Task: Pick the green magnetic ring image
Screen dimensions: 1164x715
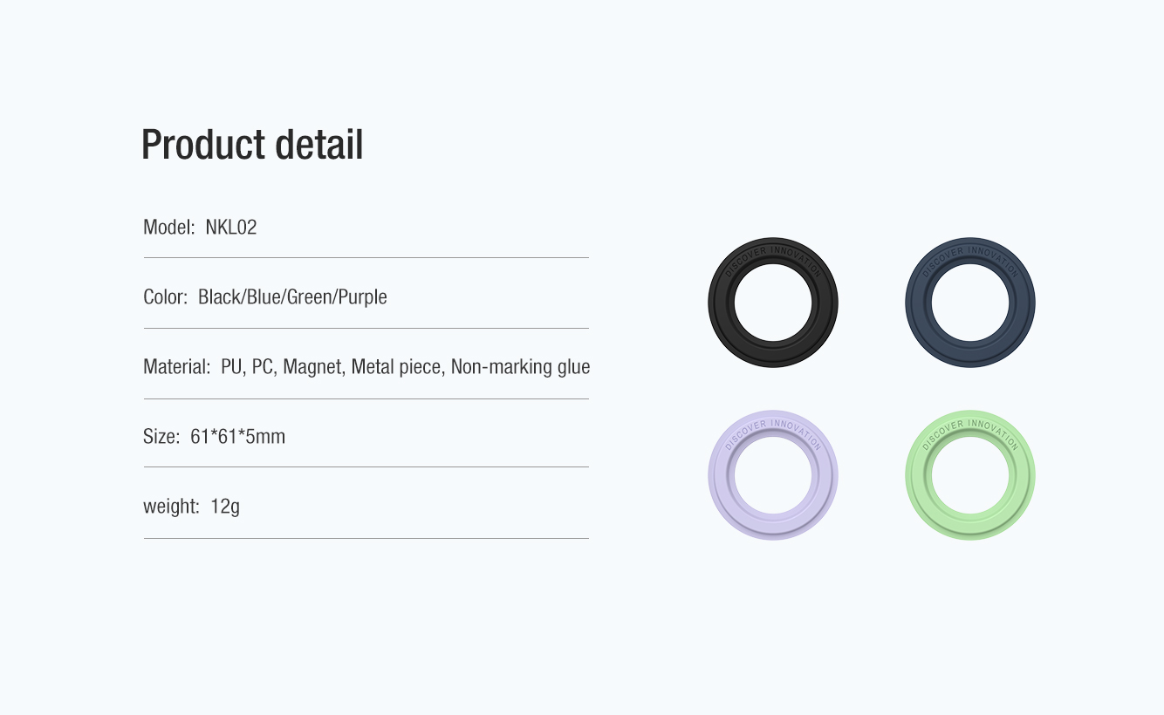Action: 970,475
